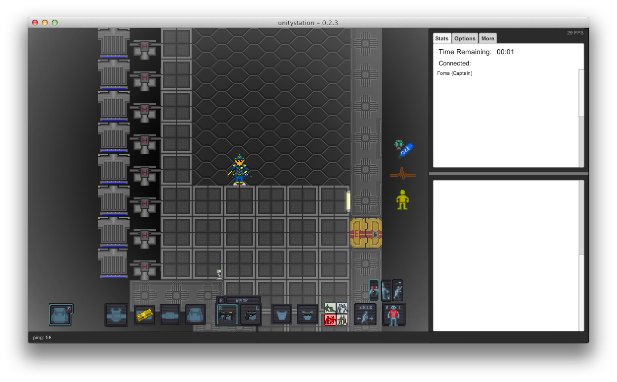Click the Foma (Captain) player entry
This screenshot has height=382, width=617.
click(454, 73)
